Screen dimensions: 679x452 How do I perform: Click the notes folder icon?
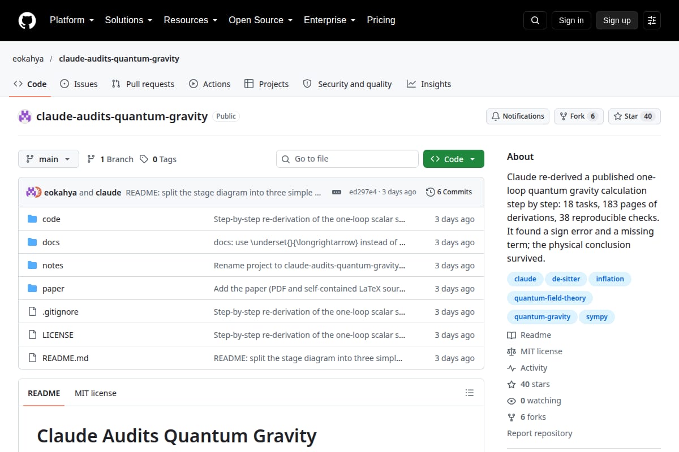pos(32,266)
